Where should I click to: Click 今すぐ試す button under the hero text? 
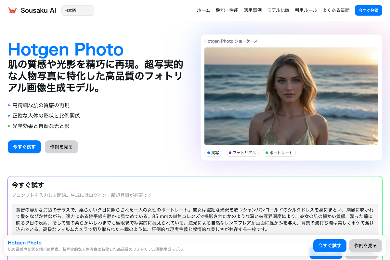click(x=24, y=147)
